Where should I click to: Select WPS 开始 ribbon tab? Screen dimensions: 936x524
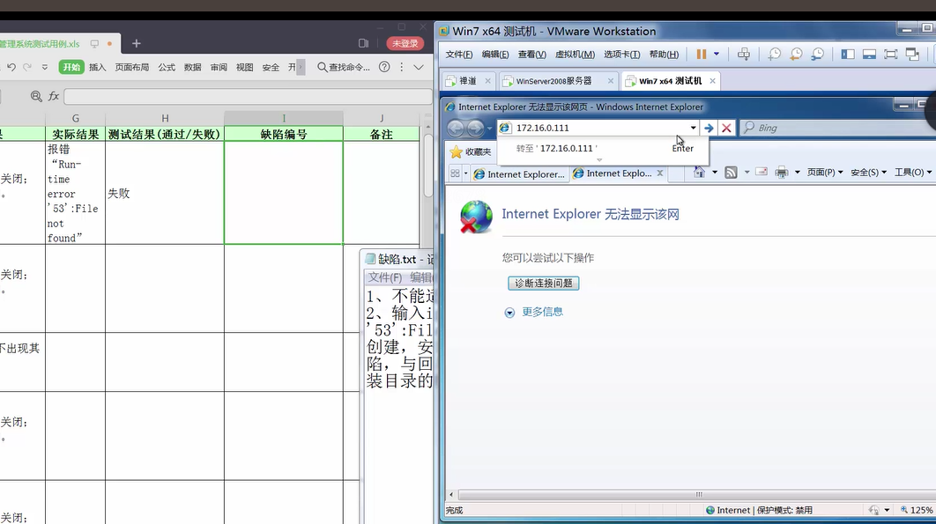pyautogui.click(x=71, y=68)
